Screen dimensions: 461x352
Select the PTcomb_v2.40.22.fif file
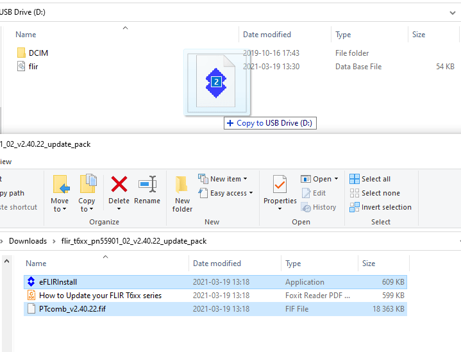click(71, 309)
